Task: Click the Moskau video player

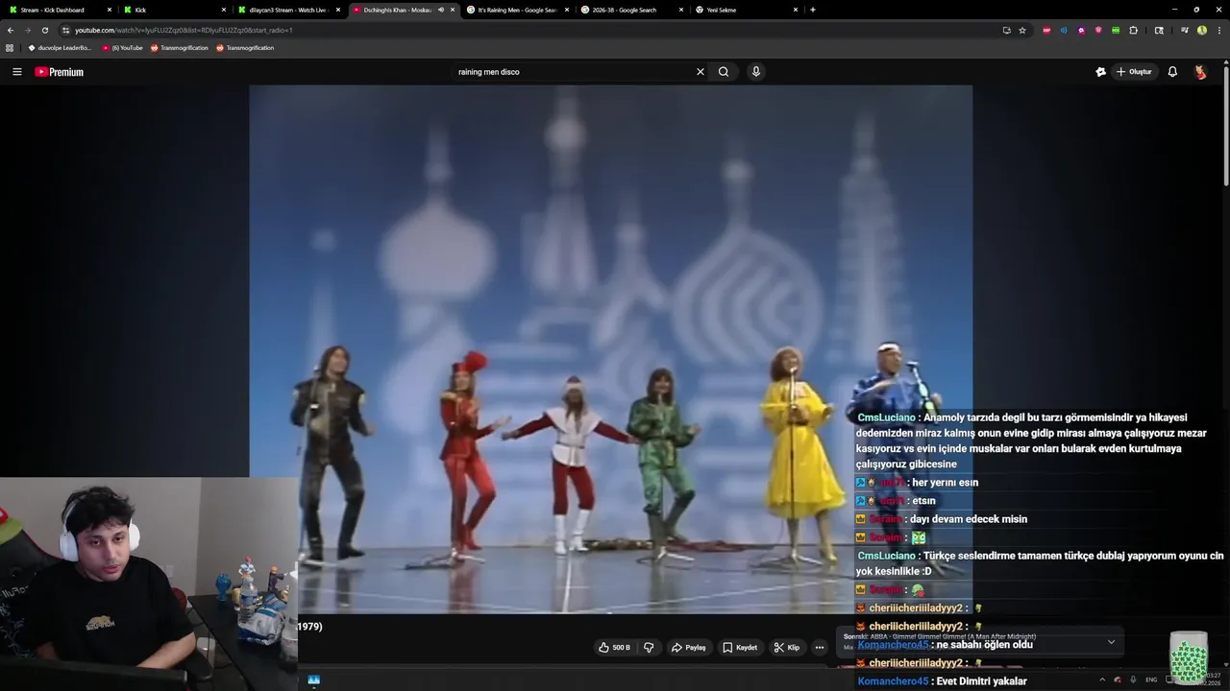Action: tap(611, 348)
